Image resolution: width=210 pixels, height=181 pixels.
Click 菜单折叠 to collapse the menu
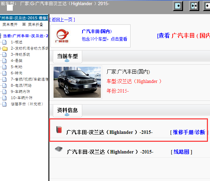pos(36,24)
